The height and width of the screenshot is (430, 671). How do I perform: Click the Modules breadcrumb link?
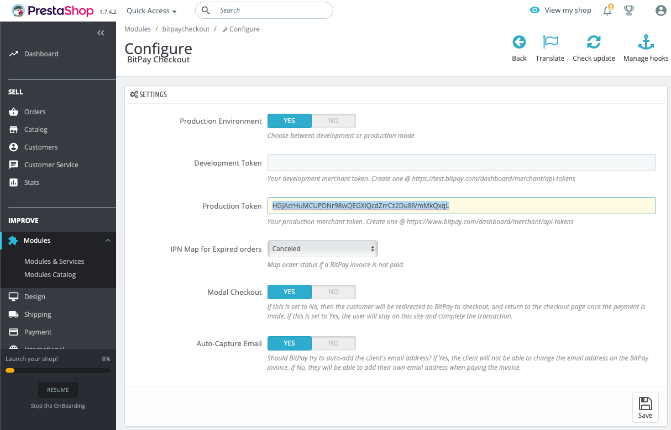(x=138, y=29)
